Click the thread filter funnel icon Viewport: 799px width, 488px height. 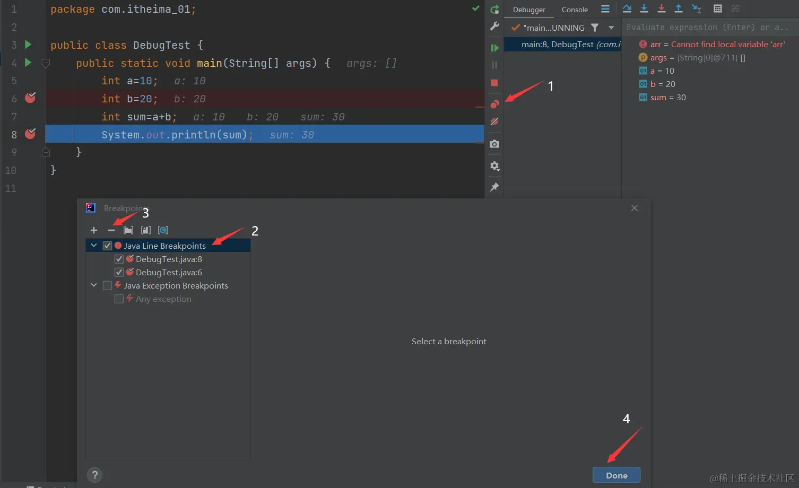(595, 28)
